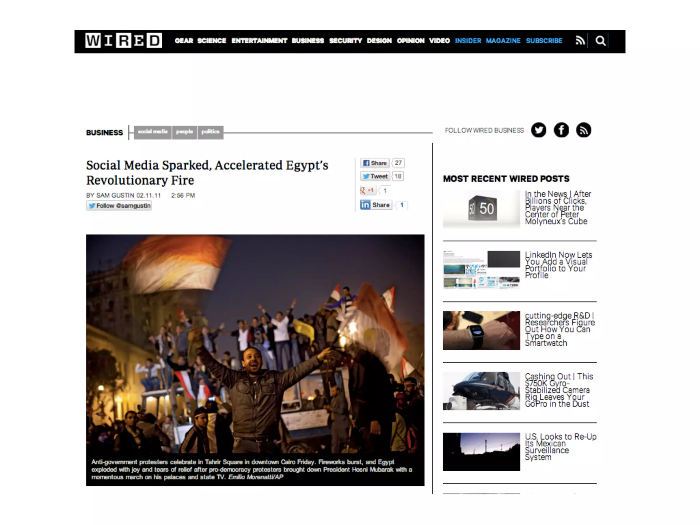Go to Security section
Image resolution: width=700 pixels, height=525 pixels.
[x=345, y=41]
